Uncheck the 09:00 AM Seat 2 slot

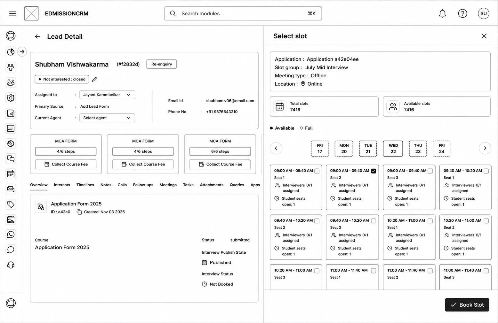tap(373, 171)
